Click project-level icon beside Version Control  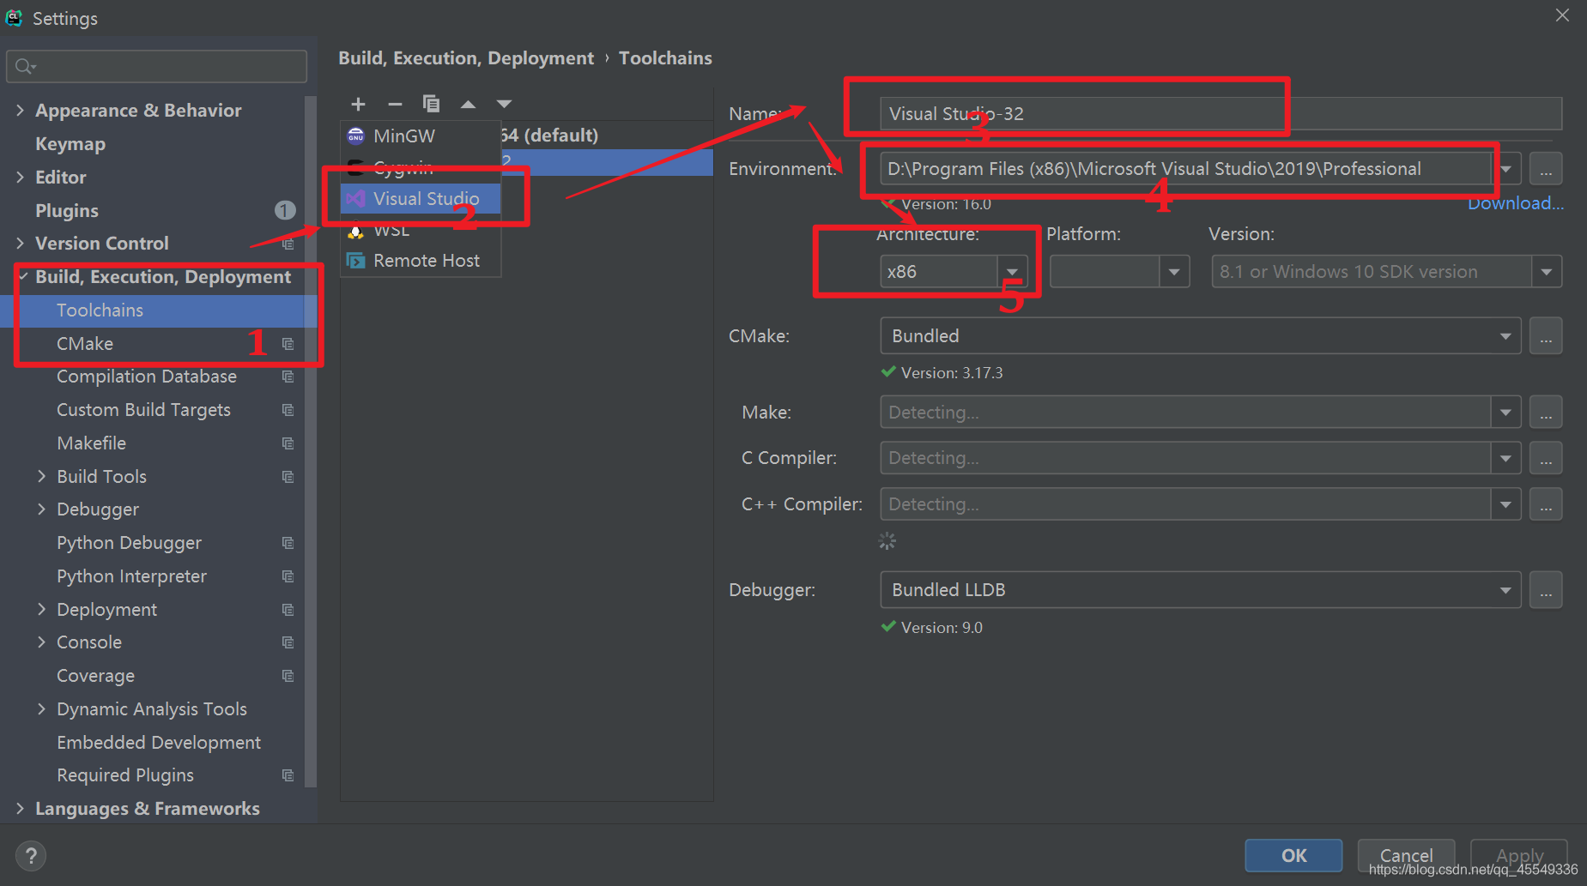point(288,244)
